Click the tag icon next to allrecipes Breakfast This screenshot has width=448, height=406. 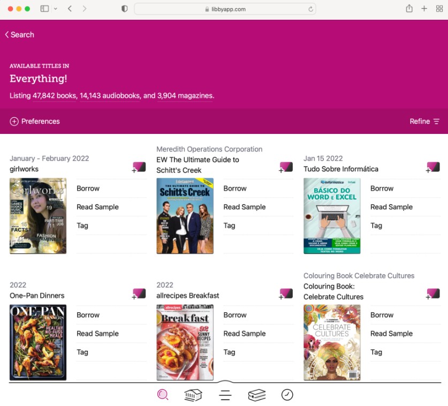pyautogui.click(x=286, y=293)
